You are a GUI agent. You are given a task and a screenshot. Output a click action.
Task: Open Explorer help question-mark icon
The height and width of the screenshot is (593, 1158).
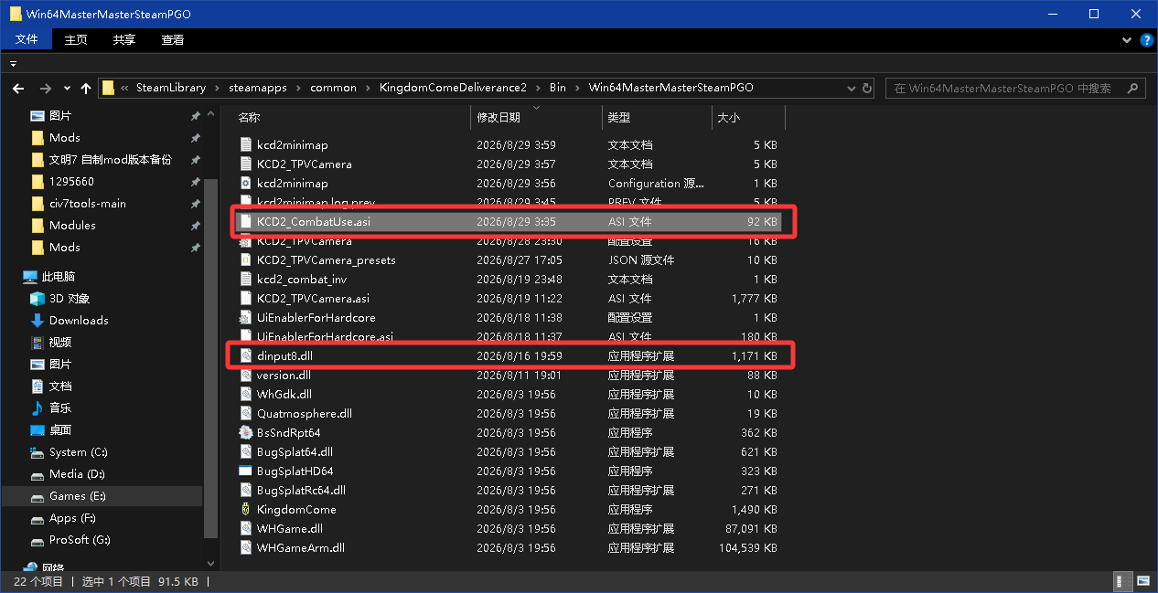1147,40
